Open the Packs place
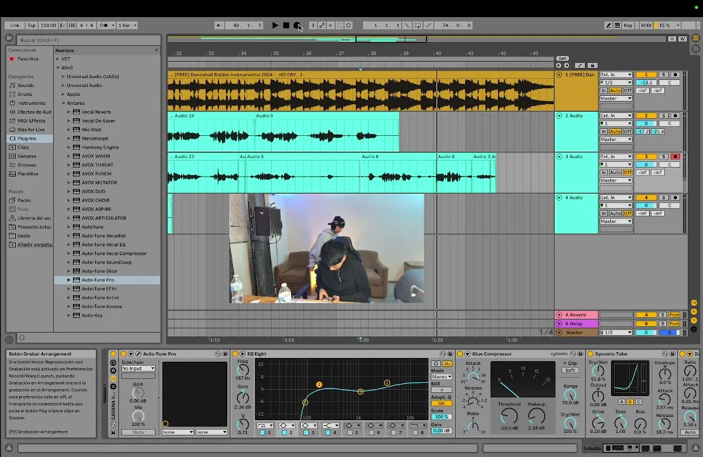 point(24,201)
